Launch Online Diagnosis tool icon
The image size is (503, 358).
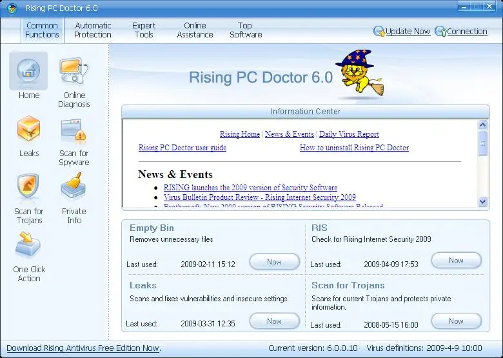[x=74, y=71]
